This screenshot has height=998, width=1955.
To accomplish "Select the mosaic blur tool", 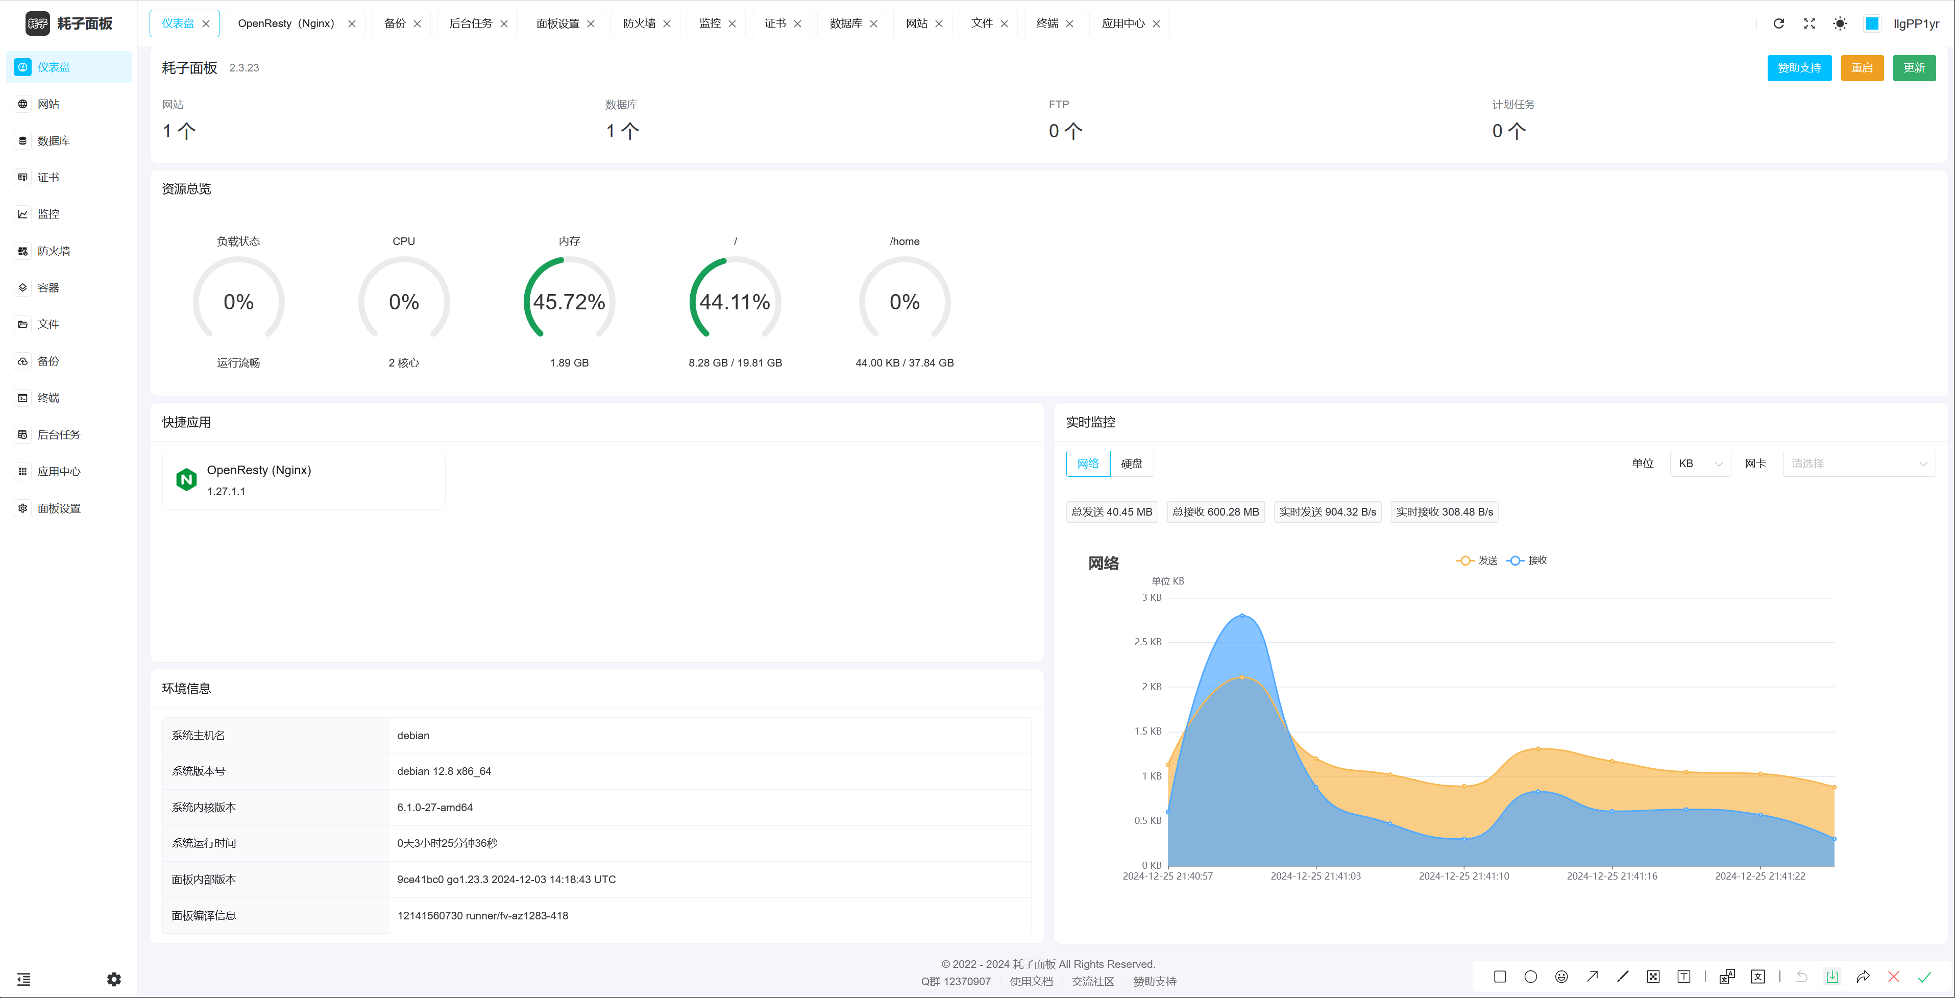I will 1654,977.
